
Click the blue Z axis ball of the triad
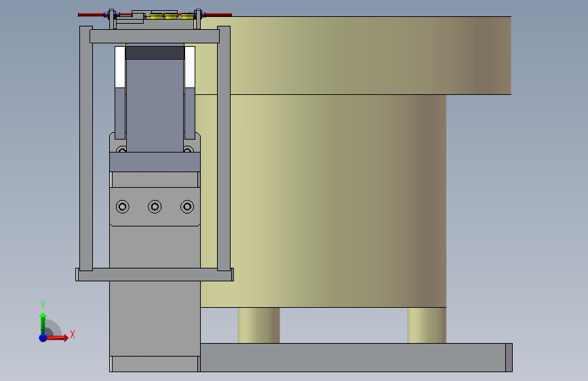click(x=43, y=338)
